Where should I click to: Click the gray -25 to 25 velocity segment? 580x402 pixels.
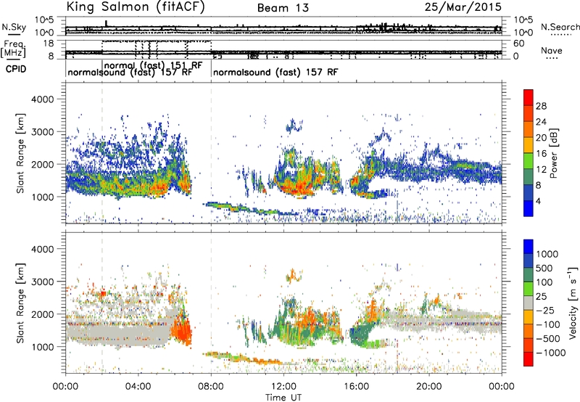[x=529, y=303]
